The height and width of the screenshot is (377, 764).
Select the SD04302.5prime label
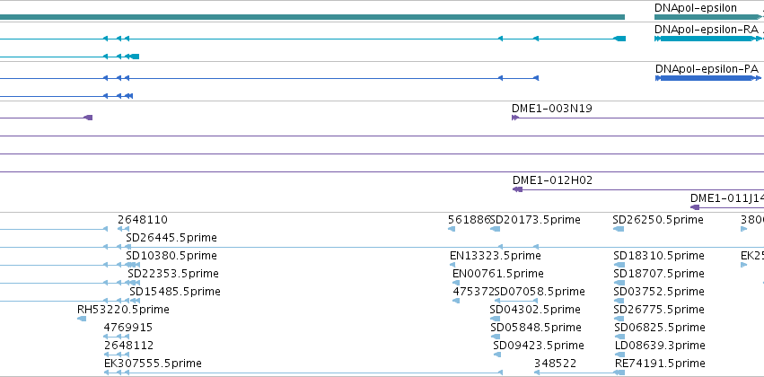tap(535, 310)
